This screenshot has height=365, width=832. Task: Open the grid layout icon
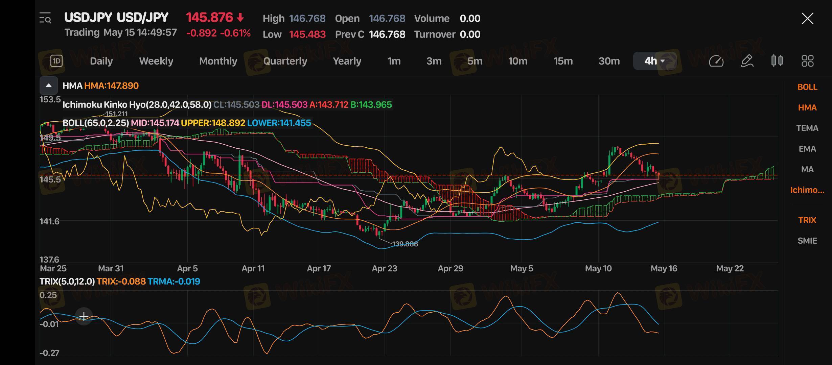(x=807, y=61)
